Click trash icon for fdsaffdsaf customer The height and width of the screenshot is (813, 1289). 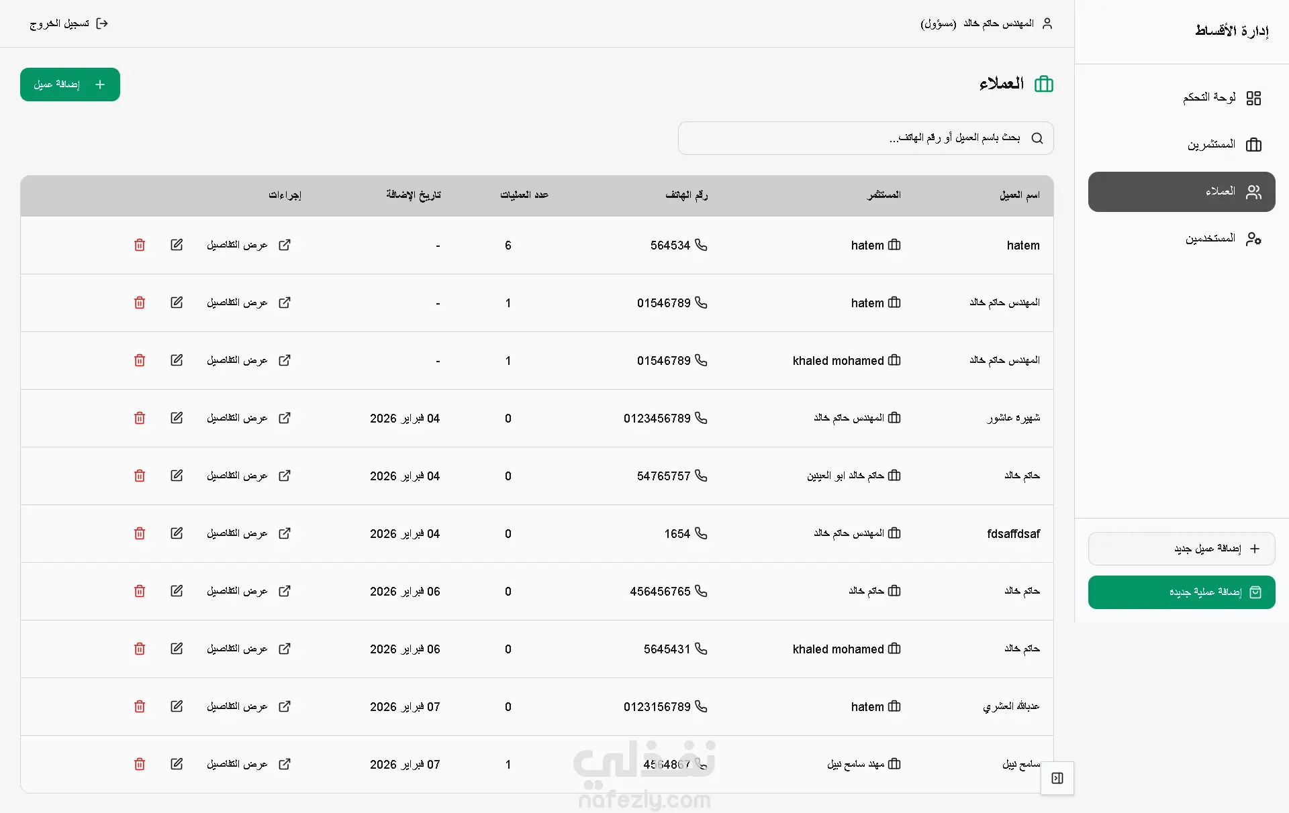pyautogui.click(x=140, y=533)
